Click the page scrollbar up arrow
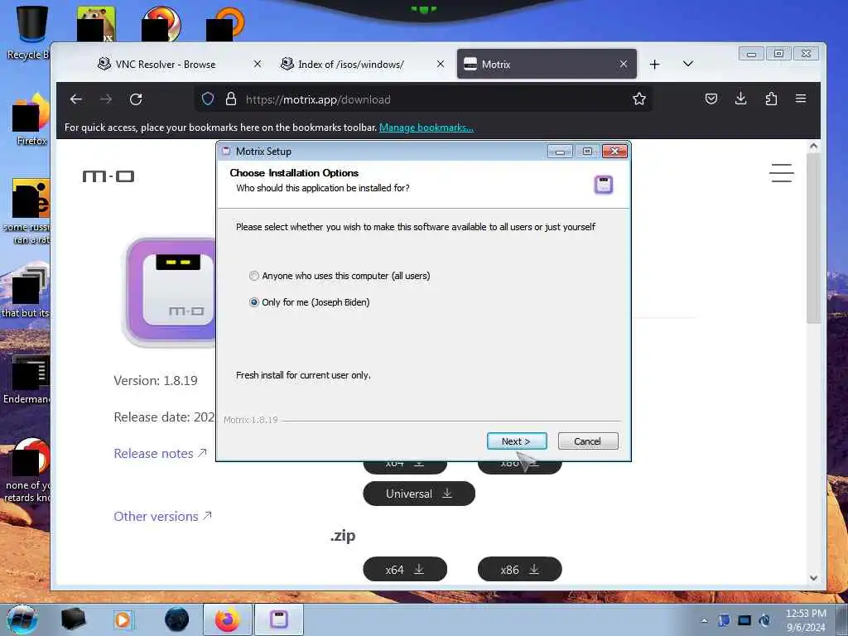848x636 pixels. (x=813, y=146)
